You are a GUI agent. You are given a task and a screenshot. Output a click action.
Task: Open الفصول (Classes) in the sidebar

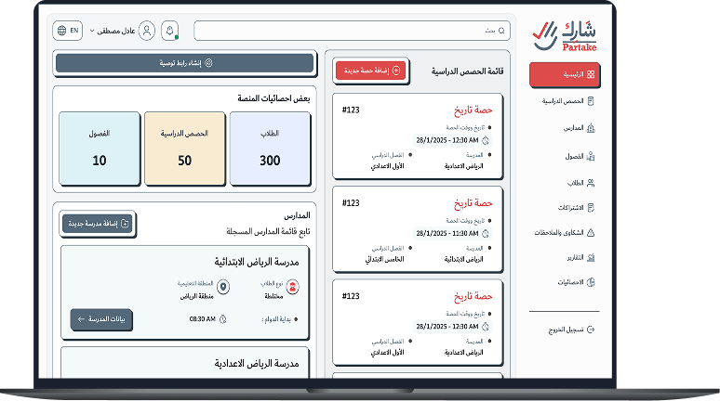[x=573, y=156]
